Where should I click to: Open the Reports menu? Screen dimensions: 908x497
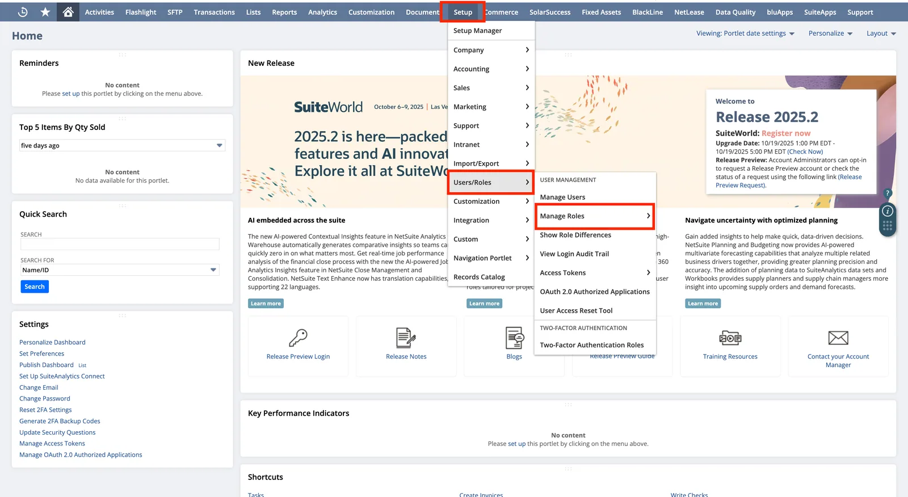pos(284,12)
